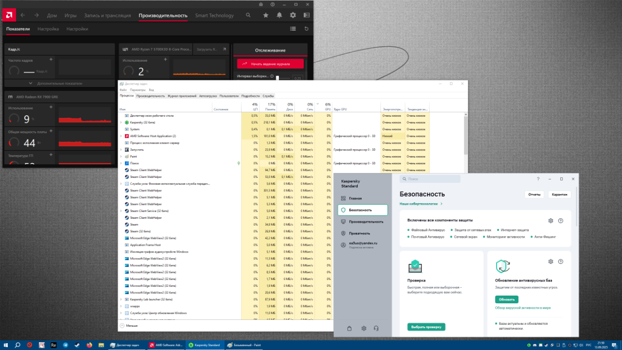
Task: Expand the Поиск process row
Action: (121, 163)
